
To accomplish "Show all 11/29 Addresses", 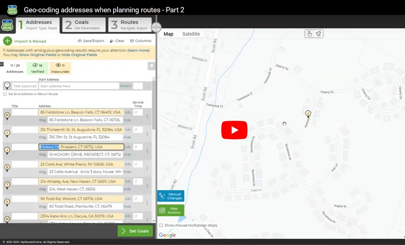I will click(x=15, y=68).
